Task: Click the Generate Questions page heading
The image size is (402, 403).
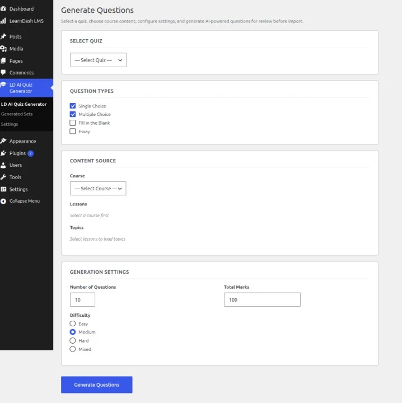Action: 97,10
